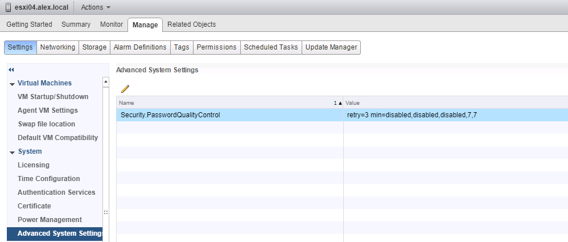568x242 pixels.
Task: Open the Permissions settings button
Action: [216, 47]
